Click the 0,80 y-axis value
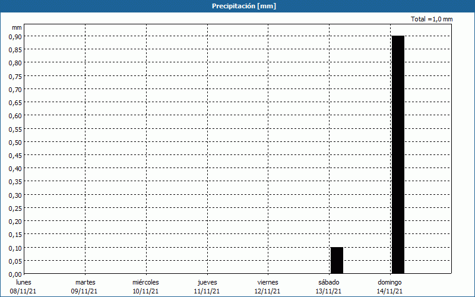Image resolution: width=475 pixels, height=297 pixels. tap(15, 63)
